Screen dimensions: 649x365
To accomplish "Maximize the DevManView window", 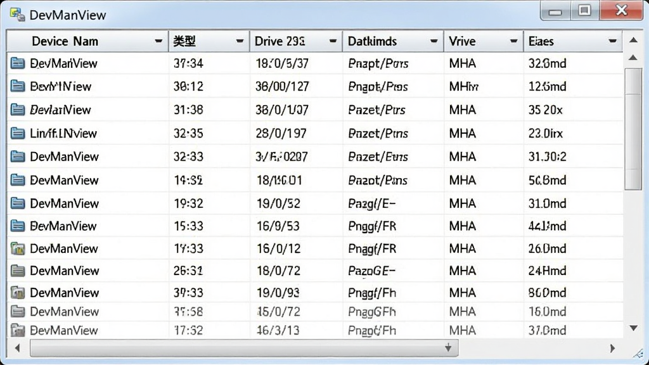I will [x=584, y=10].
